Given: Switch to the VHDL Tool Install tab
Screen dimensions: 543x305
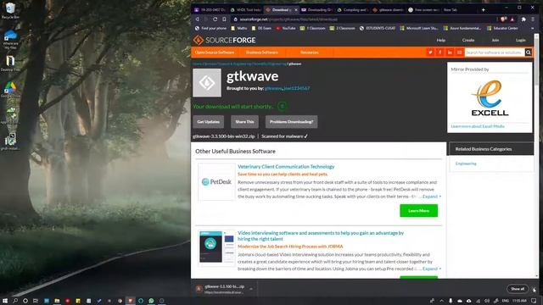Looking at the screenshot, I should 245,9.
